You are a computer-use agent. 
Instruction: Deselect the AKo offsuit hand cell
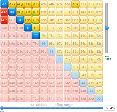tap(4, 12)
